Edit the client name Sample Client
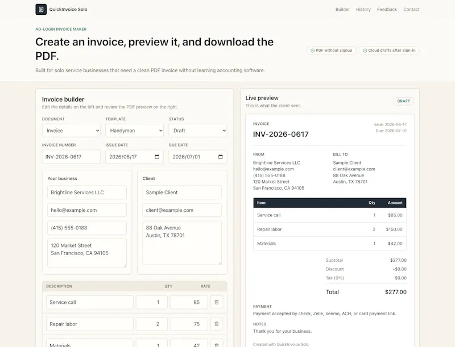The height and width of the screenshot is (347, 455). pos(182,193)
